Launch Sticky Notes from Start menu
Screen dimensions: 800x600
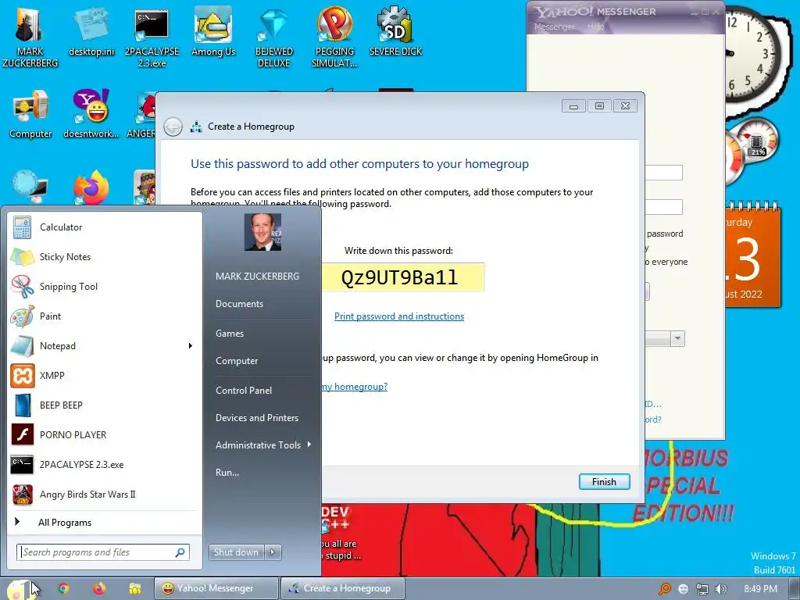click(105, 256)
